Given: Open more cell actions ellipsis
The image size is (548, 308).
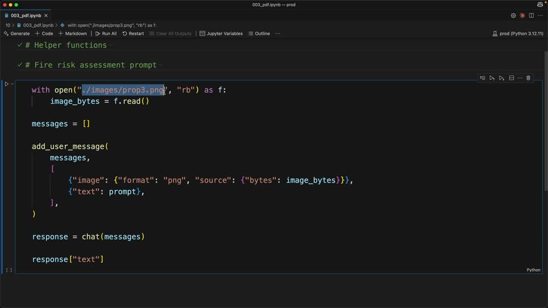Looking at the screenshot, I should (520, 78).
